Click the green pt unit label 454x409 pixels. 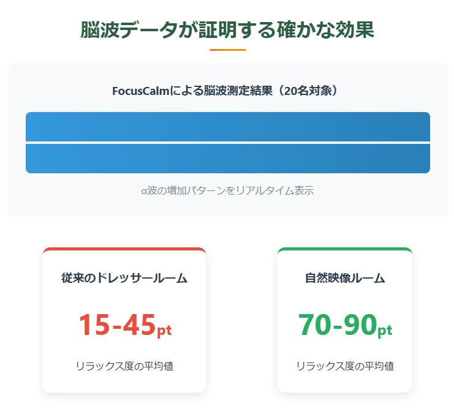coord(385,331)
